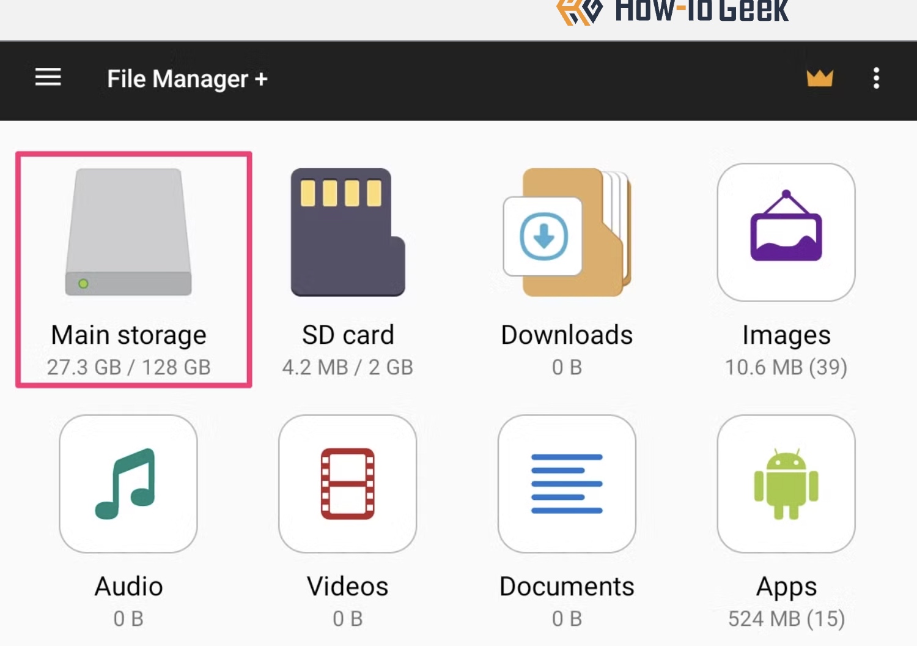
Task: Tap the Downloads text label
Action: 567,335
